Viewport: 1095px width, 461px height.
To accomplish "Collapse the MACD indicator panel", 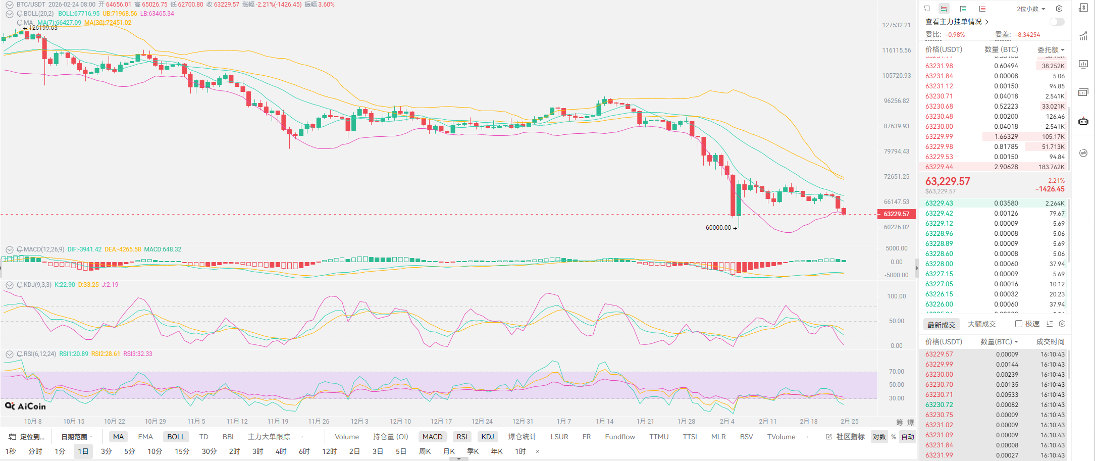I will pos(9,249).
